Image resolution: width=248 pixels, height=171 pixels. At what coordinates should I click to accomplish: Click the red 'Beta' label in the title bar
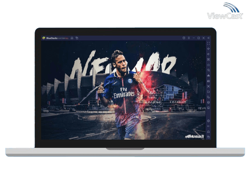pyautogui.click(x=67, y=38)
